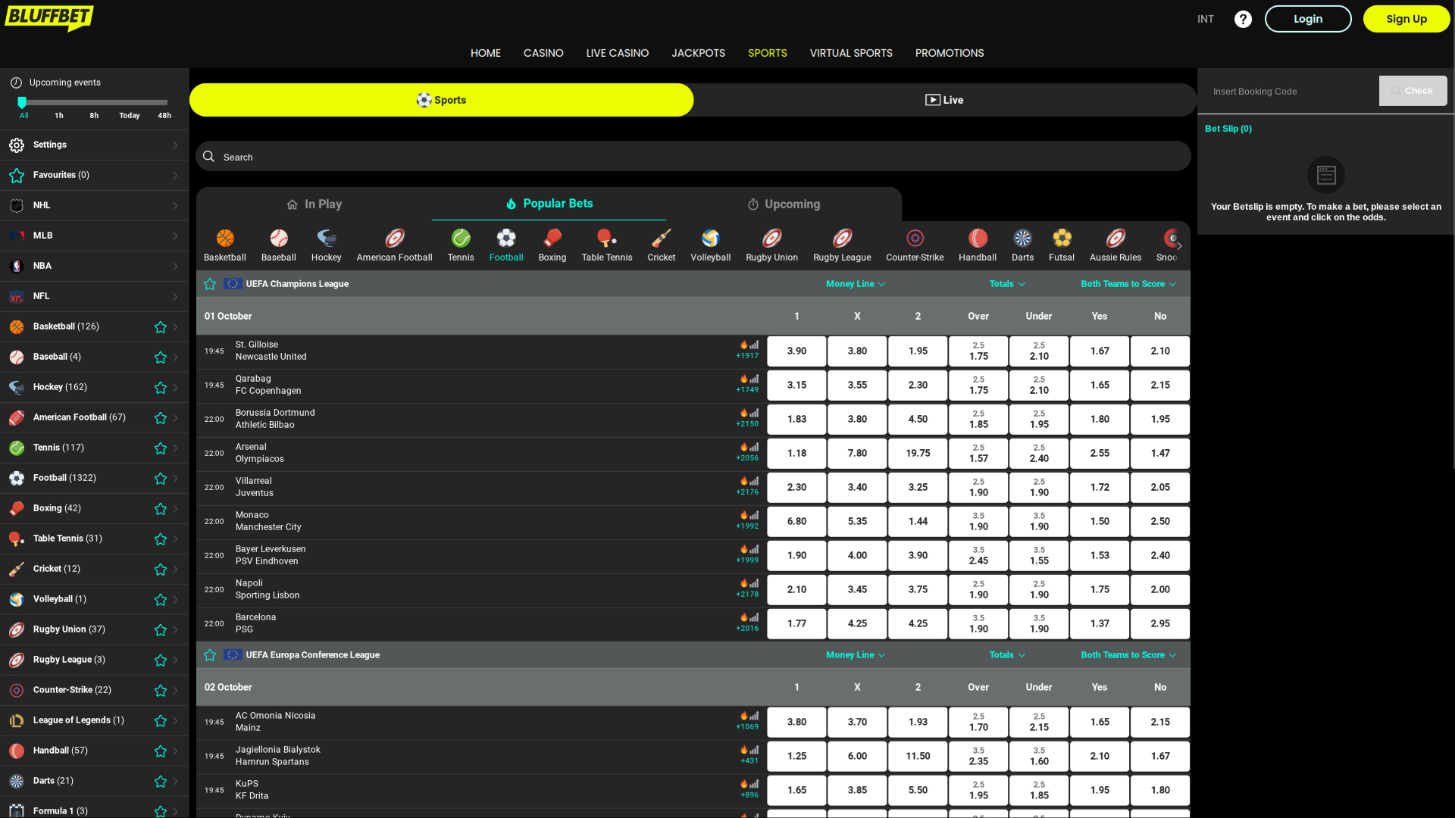Image resolution: width=1455 pixels, height=818 pixels.
Task: Open the Money Line dropdown
Action: click(x=855, y=284)
